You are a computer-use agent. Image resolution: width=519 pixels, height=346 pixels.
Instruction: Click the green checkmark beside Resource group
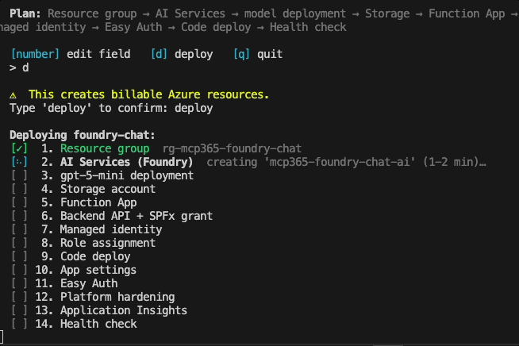[x=20, y=148]
